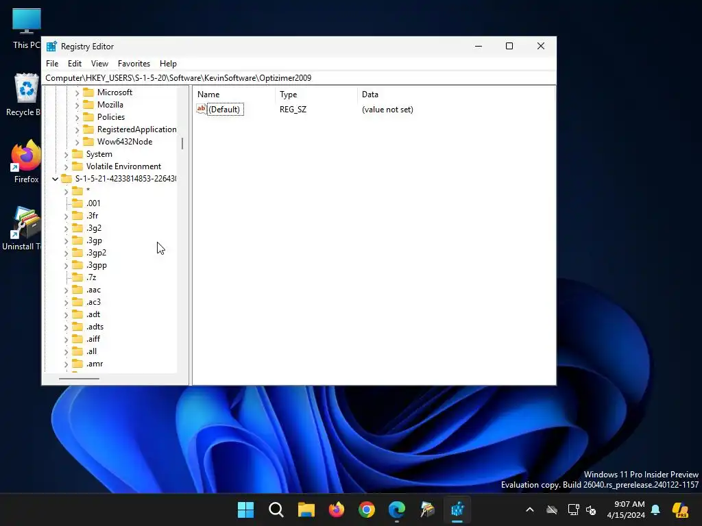Click the tree pane horizontal scrollbar thumb

pyautogui.click(x=79, y=379)
